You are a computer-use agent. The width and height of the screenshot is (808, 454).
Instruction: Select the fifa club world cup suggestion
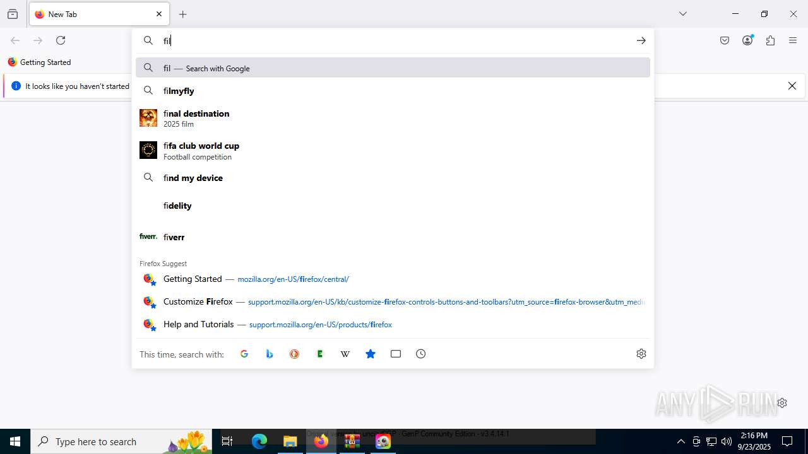pos(393,151)
